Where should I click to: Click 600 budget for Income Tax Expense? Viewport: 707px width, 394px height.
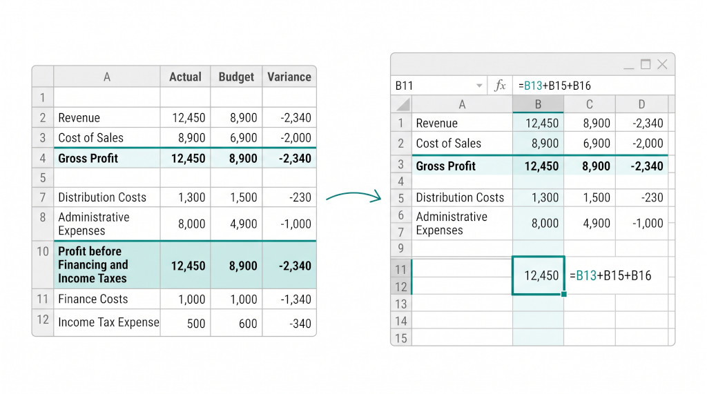236,323
